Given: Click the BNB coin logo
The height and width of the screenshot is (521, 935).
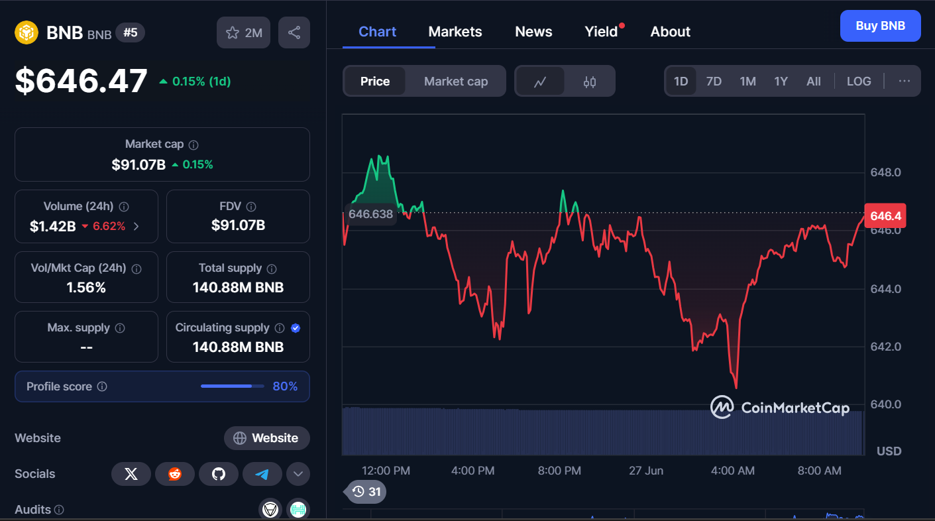Looking at the screenshot, I should (x=27, y=32).
